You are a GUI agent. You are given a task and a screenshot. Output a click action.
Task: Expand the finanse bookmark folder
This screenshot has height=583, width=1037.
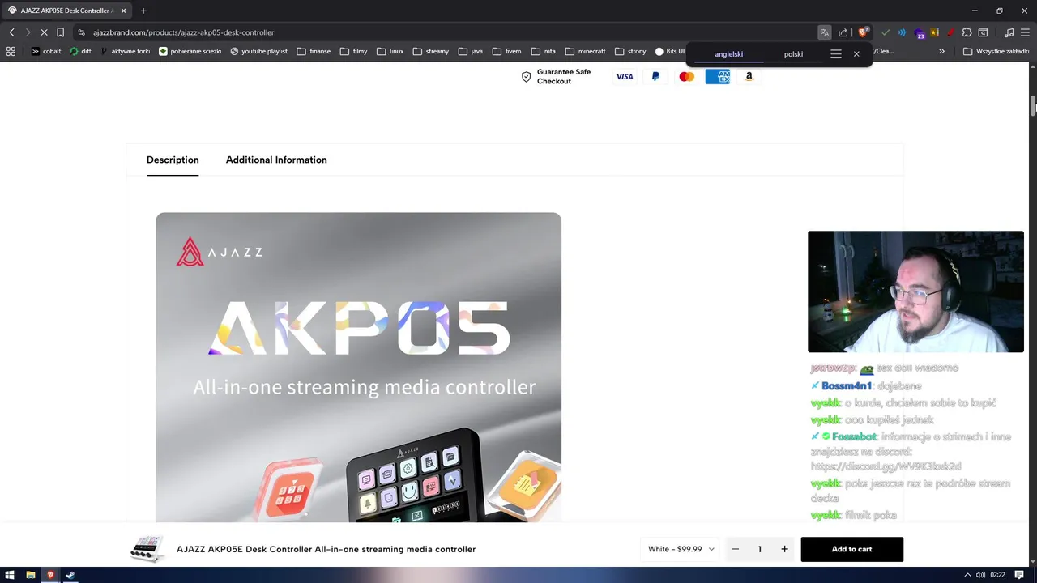point(313,51)
